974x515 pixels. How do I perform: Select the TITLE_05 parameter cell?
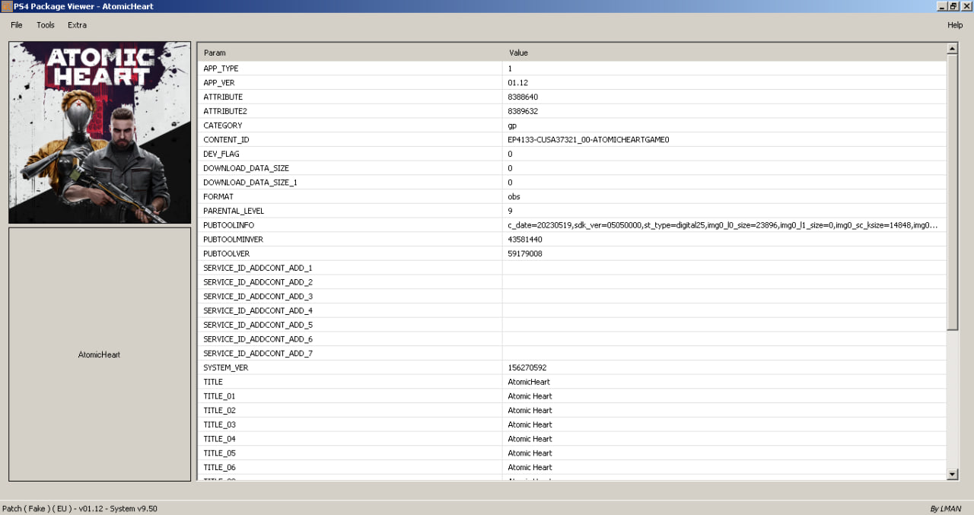[x=350, y=453]
